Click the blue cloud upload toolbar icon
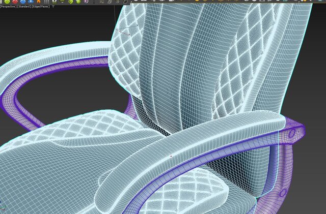 point(31,2)
